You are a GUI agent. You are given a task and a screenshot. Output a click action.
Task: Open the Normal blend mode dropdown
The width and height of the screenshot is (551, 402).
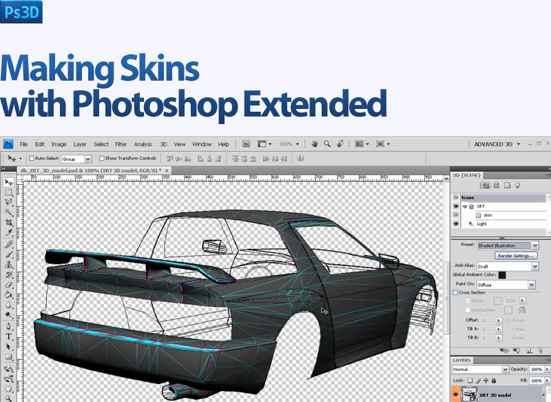(x=480, y=370)
